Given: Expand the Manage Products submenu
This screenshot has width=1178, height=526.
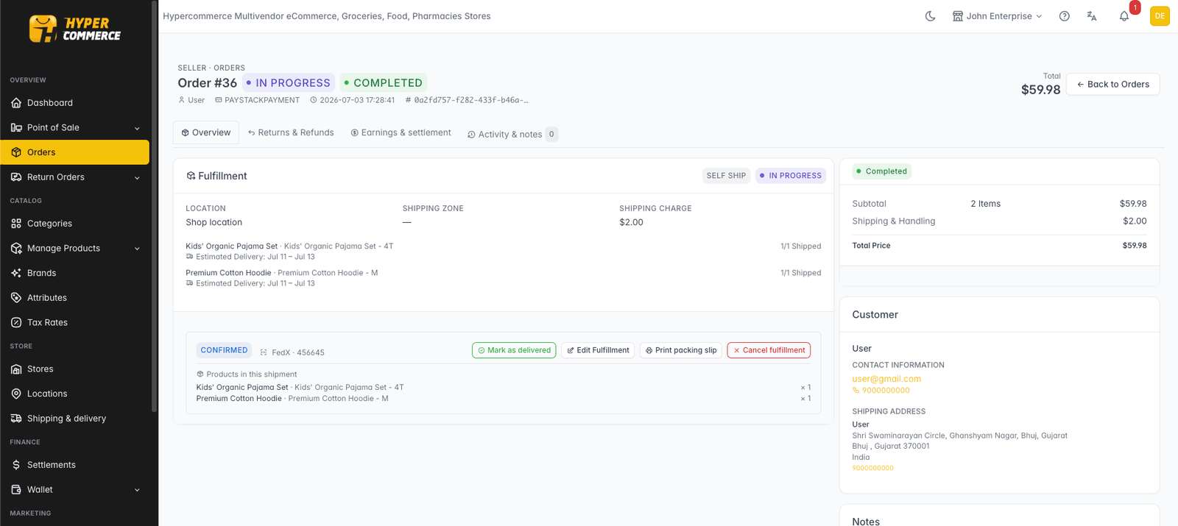Looking at the screenshot, I should click(x=75, y=248).
